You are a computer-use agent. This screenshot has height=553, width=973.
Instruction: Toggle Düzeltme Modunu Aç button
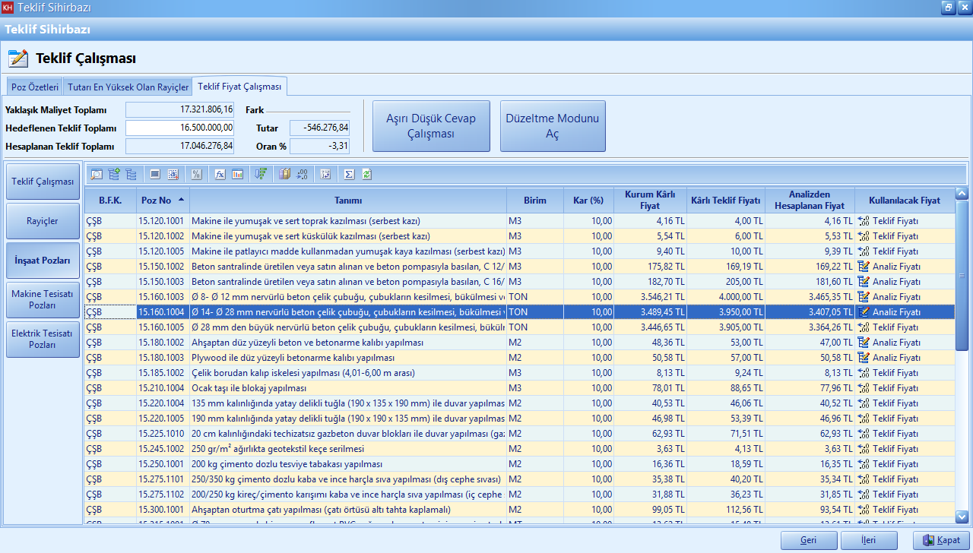pyautogui.click(x=553, y=126)
